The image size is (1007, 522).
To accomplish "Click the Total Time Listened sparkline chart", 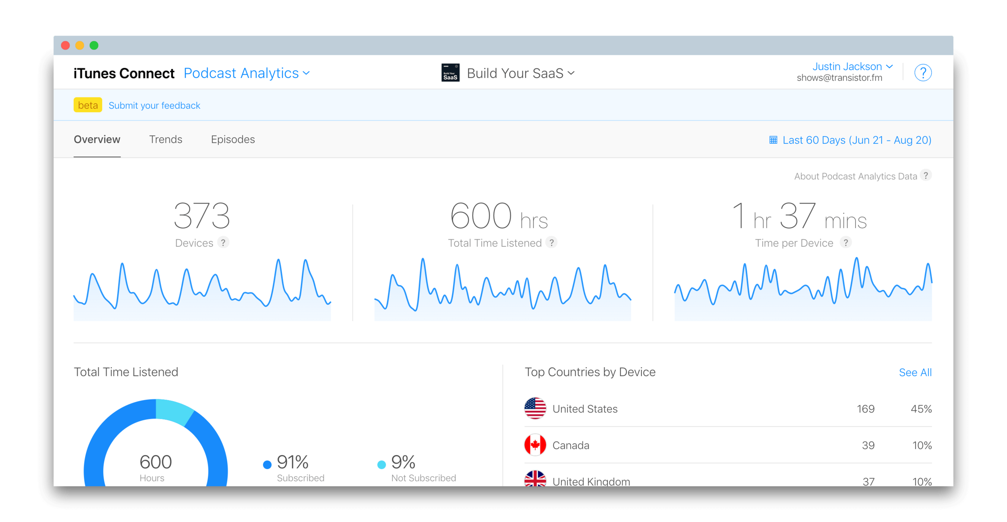I will 503,289.
